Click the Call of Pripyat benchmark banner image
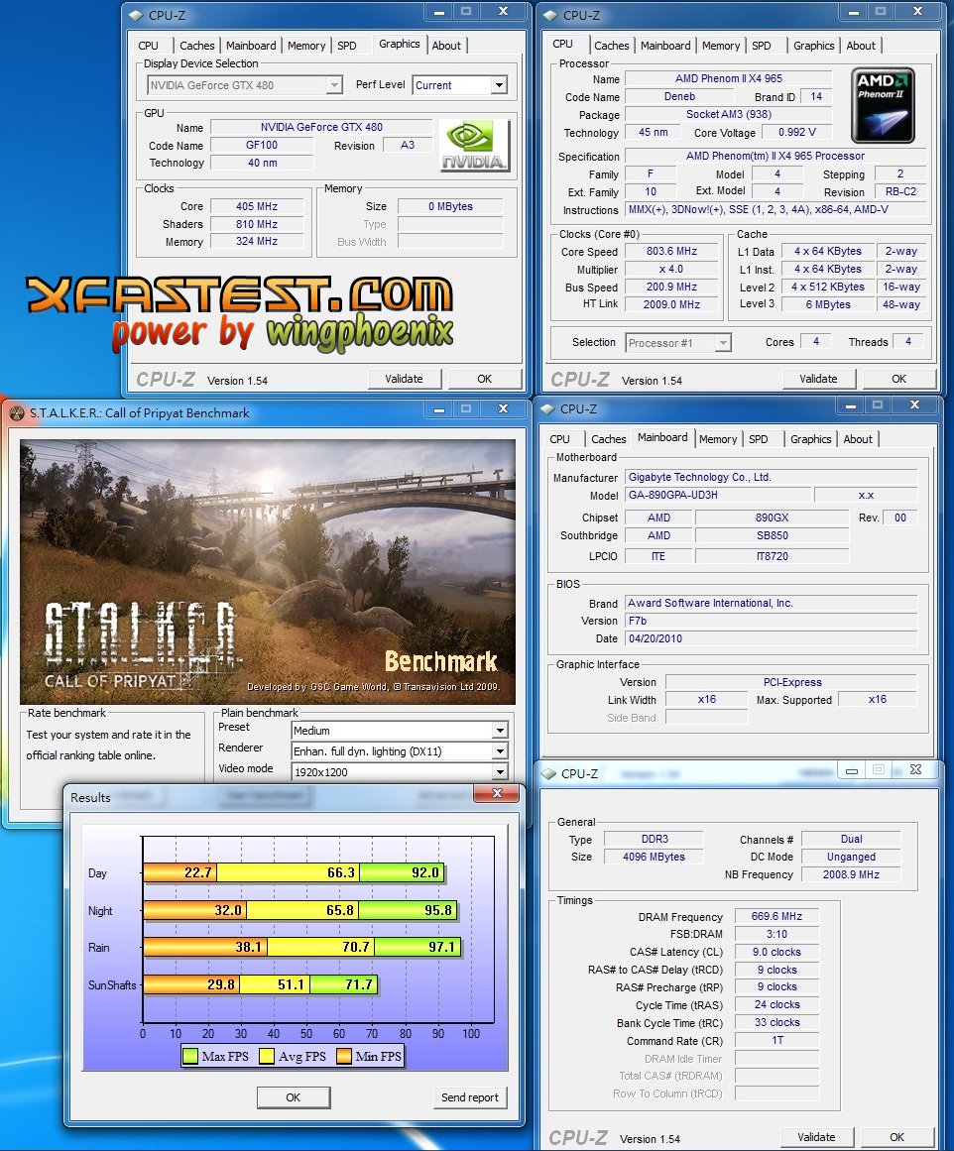 pyautogui.click(x=268, y=572)
